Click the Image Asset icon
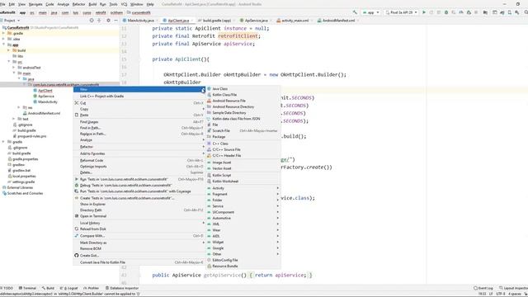This screenshot has width=528, height=297. pos(209,163)
